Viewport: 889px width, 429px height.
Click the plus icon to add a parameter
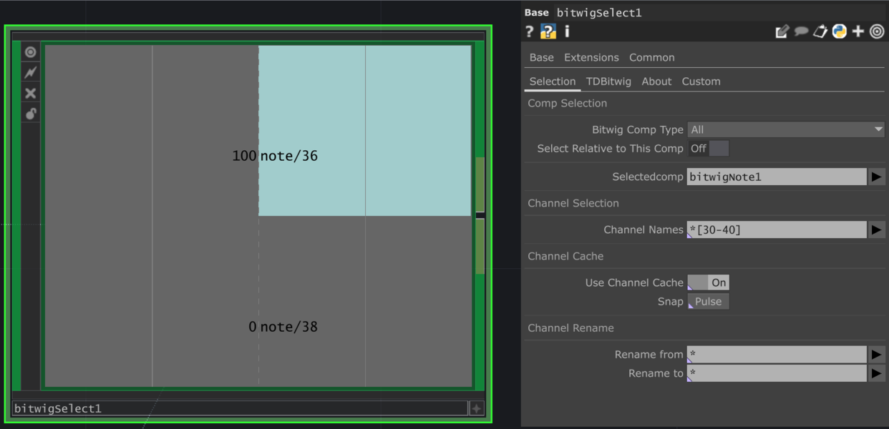pyautogui.click(x=858, y=31)
